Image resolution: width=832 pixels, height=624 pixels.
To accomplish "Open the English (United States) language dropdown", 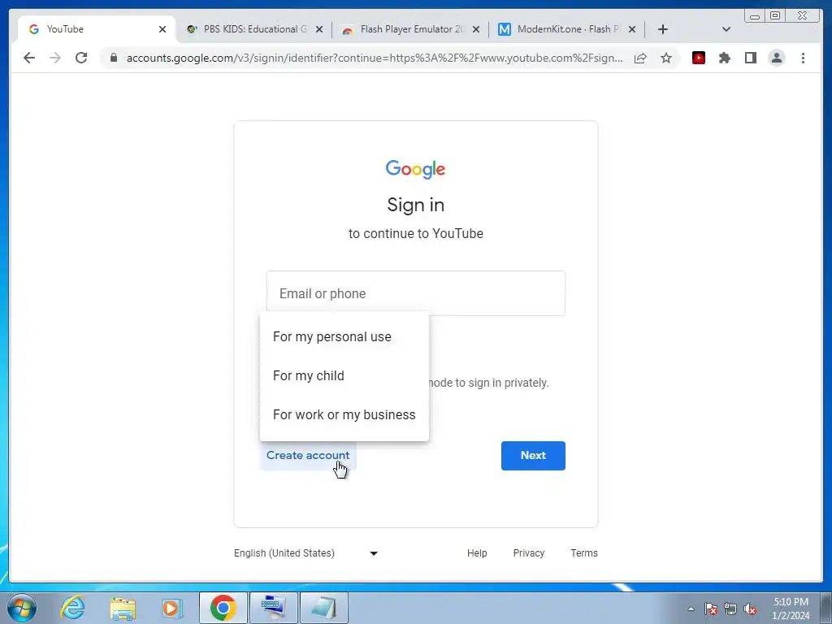I will click(x=306, y=552).
